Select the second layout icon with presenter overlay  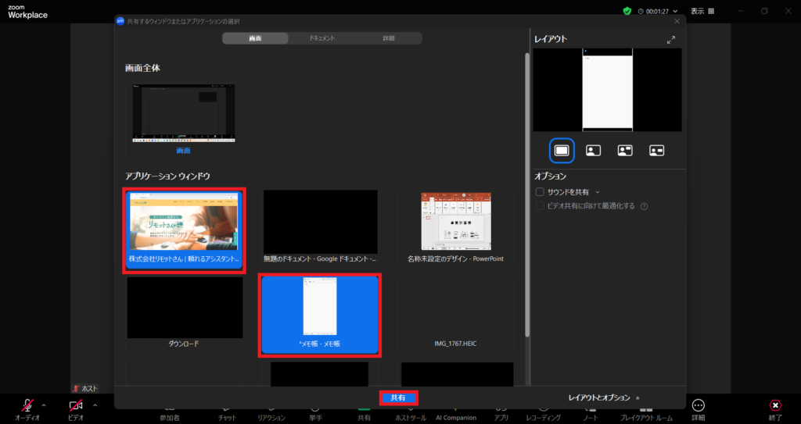coord(593,151)
